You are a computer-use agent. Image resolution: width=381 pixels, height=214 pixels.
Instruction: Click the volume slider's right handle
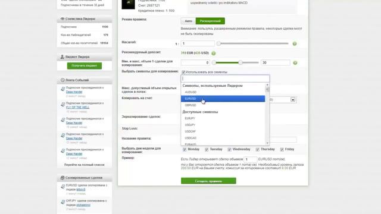click(x=241, y=63)
